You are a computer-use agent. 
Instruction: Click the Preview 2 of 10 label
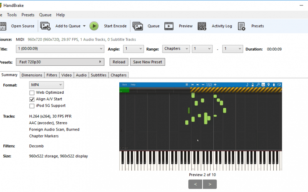tap(203, 175)
